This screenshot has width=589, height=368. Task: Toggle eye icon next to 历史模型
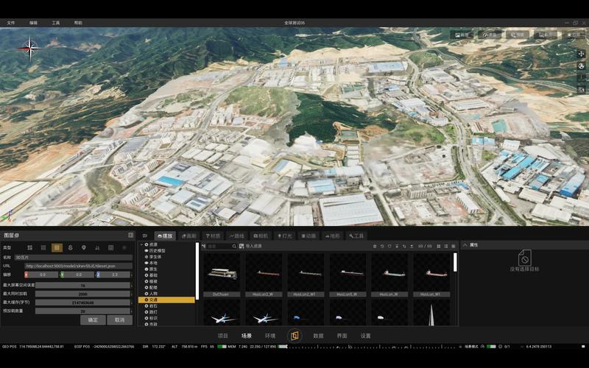(x=147, y=250)
